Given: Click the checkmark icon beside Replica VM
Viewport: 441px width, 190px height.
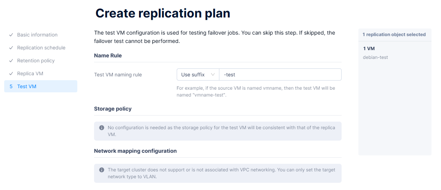Looking at the screenshot, I should (x=11, y=74).
